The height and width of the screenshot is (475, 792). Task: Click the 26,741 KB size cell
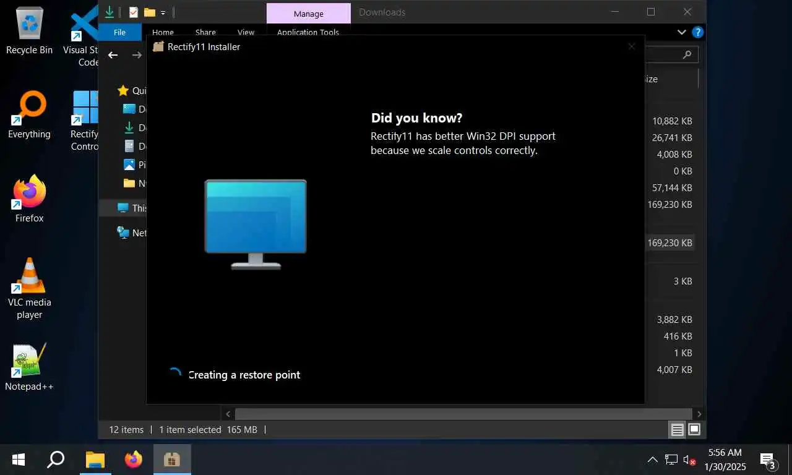tap(671, 138)
